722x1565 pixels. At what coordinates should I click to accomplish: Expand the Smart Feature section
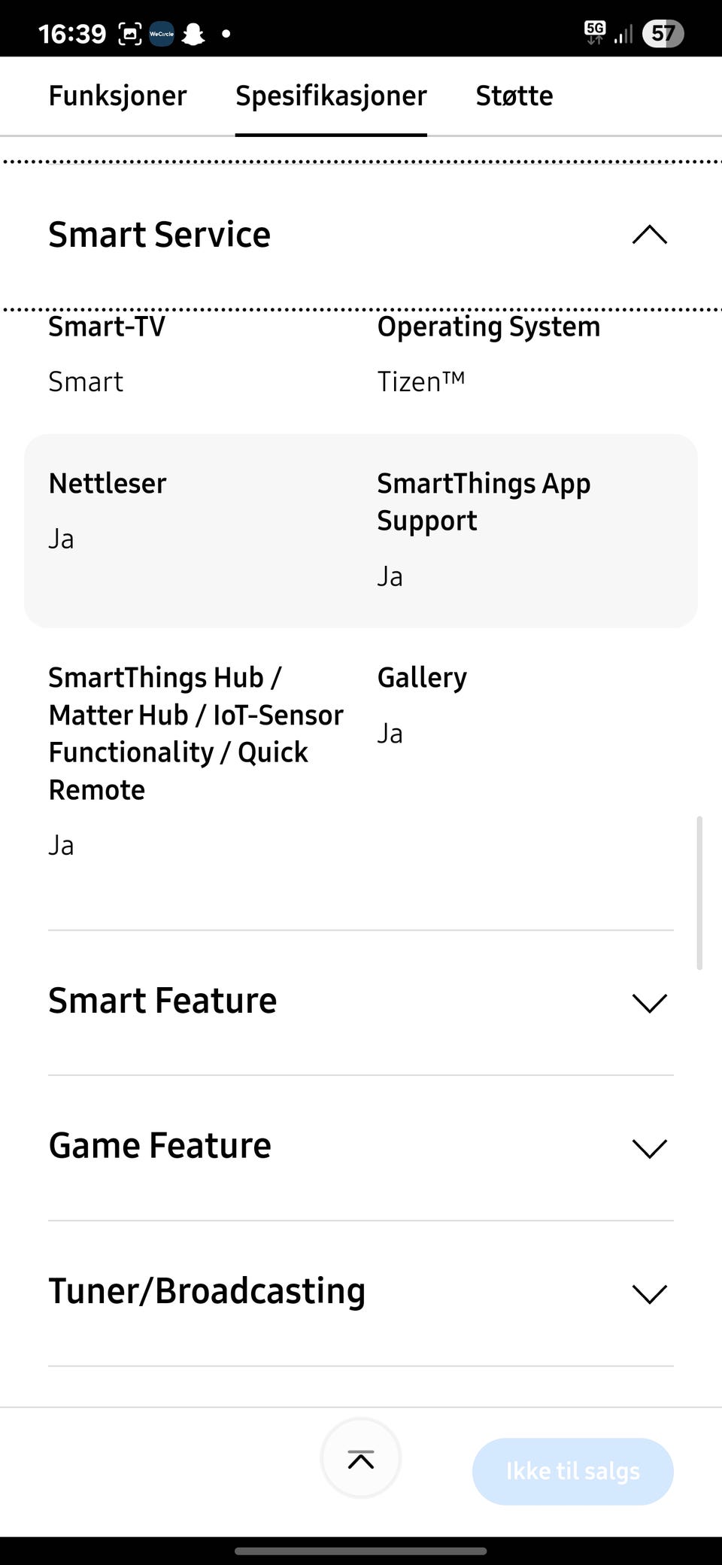point(650,1003)
